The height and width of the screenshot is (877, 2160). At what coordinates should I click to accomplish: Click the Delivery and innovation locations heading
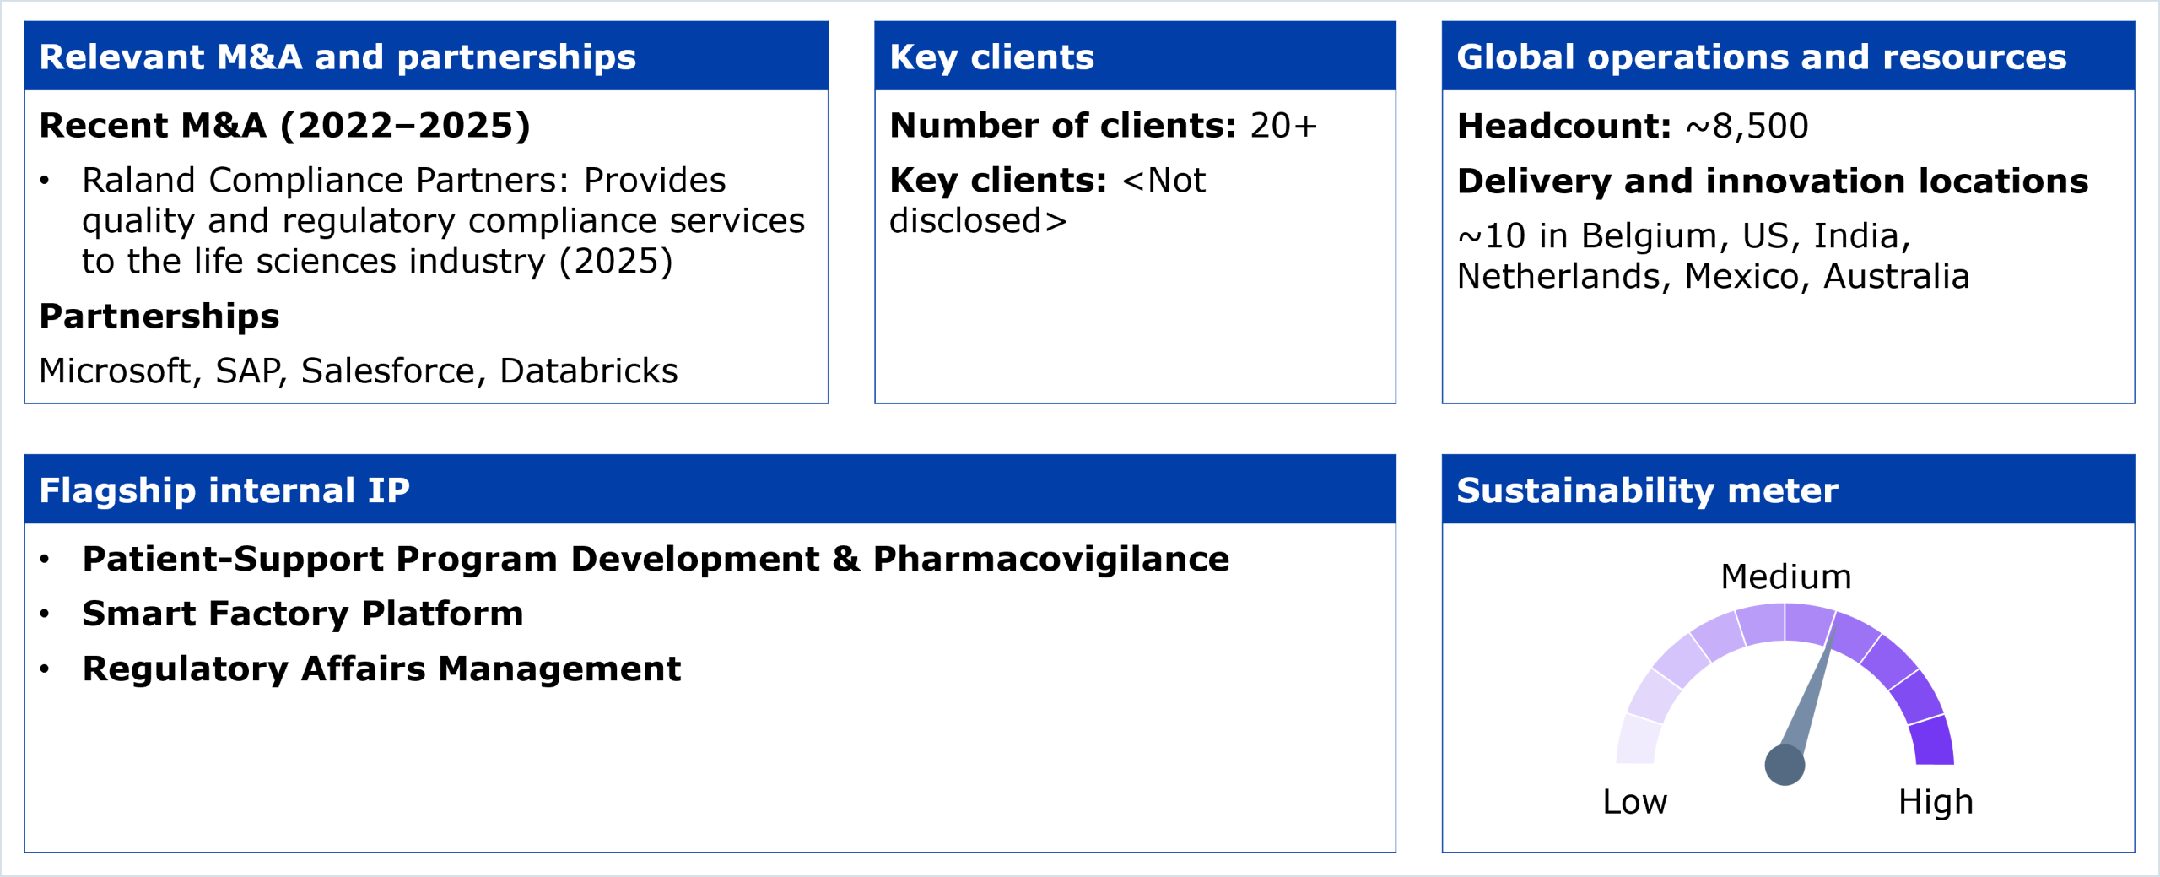[x=1772, y=181]
